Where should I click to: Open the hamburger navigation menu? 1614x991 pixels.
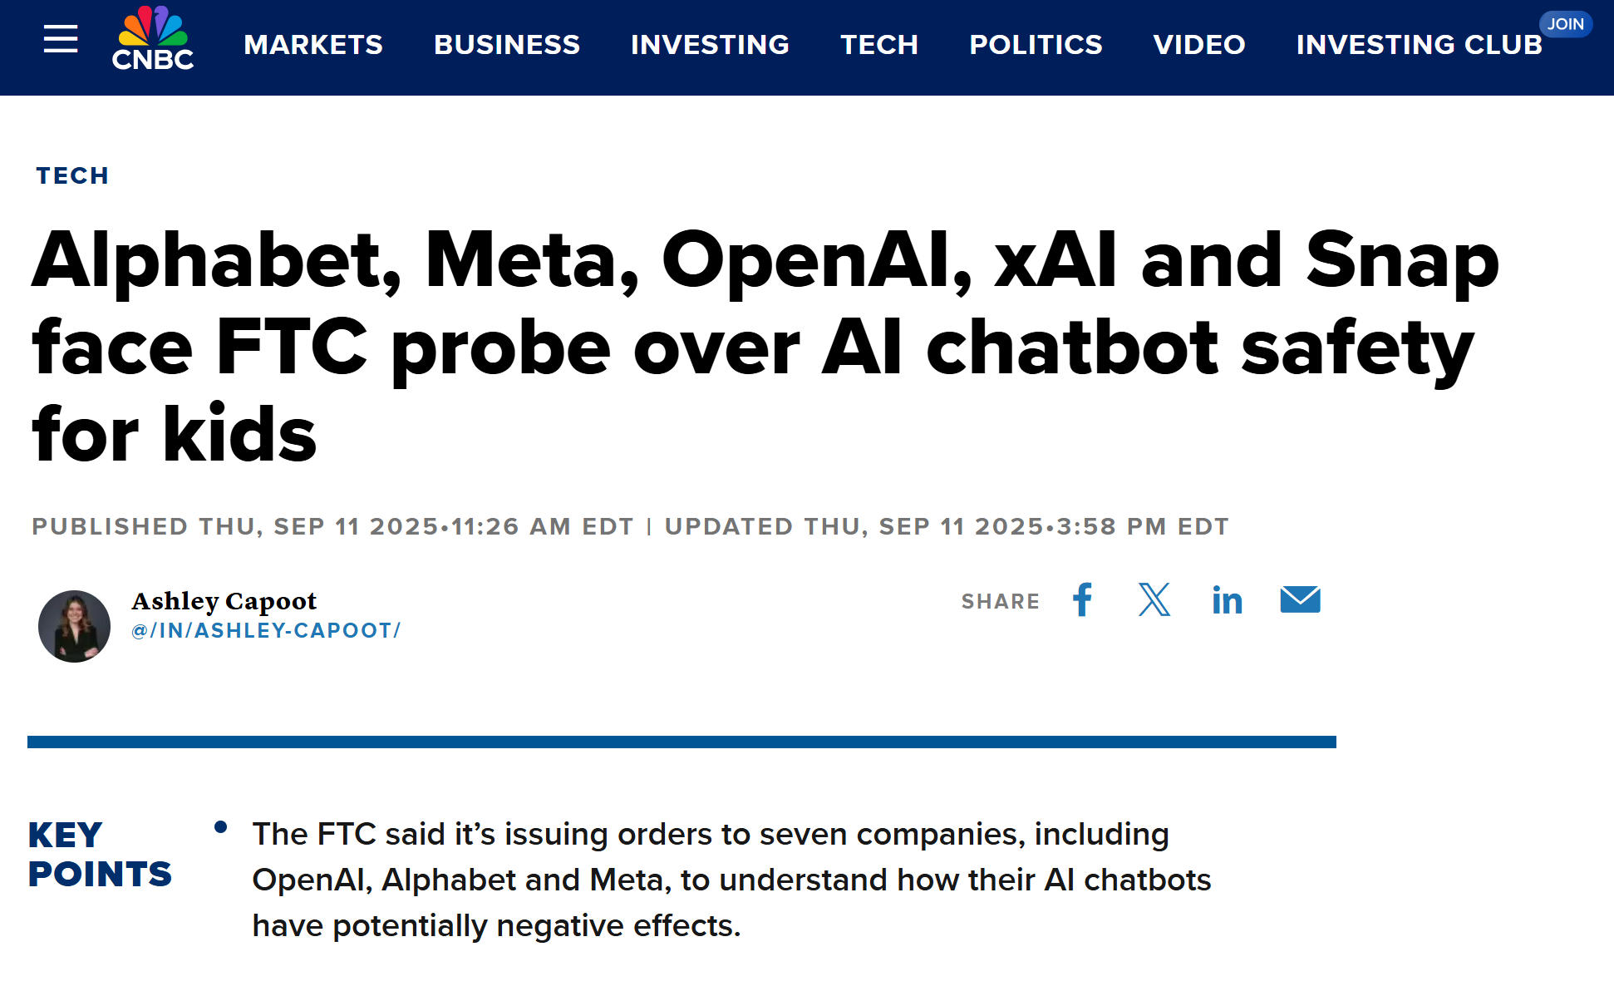coord(61,39)
